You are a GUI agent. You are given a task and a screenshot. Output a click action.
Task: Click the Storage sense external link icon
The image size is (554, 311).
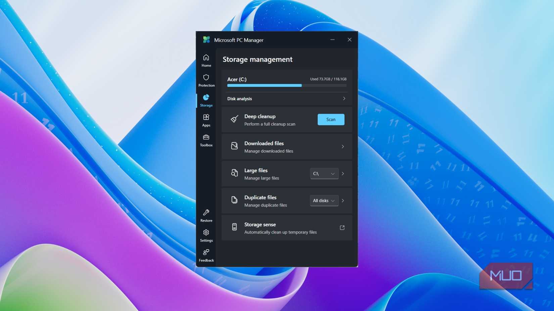342,228
